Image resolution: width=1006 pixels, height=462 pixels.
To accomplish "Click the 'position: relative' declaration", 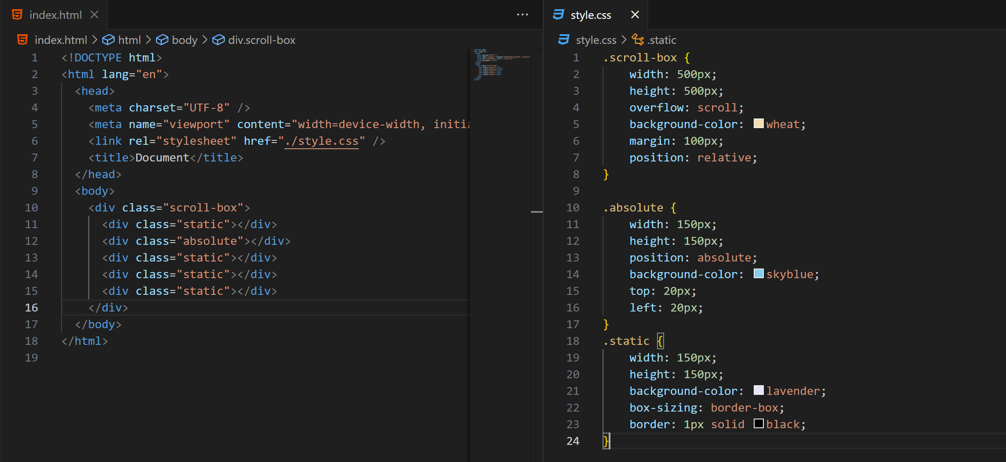I will [694, 158].
